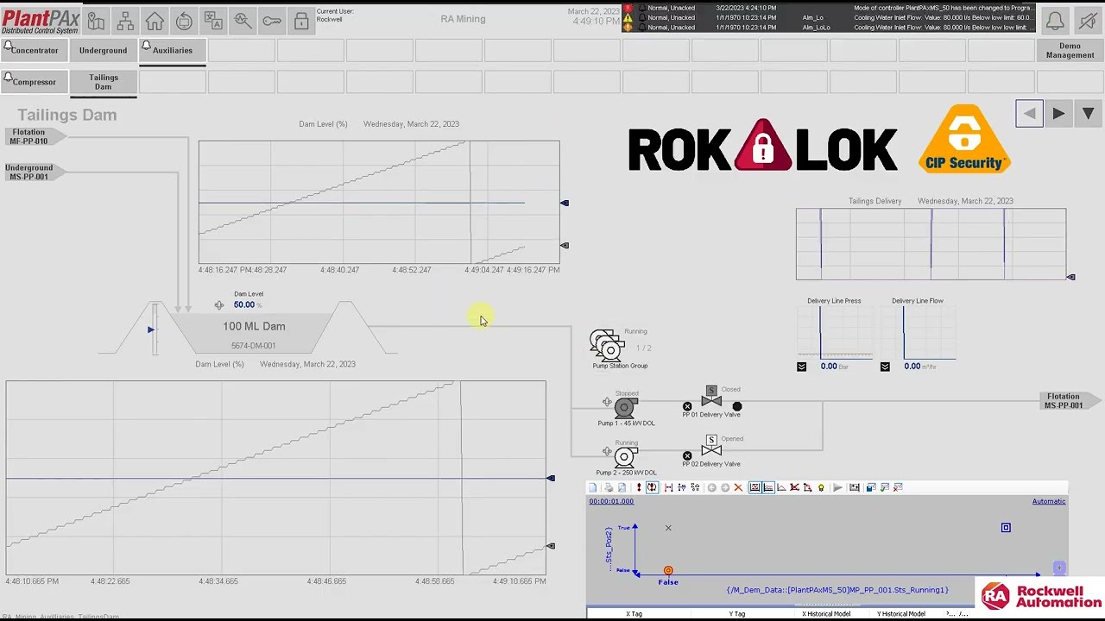
Task: Click the red X delete icon in XY plot toolbar
Action: 738,487
